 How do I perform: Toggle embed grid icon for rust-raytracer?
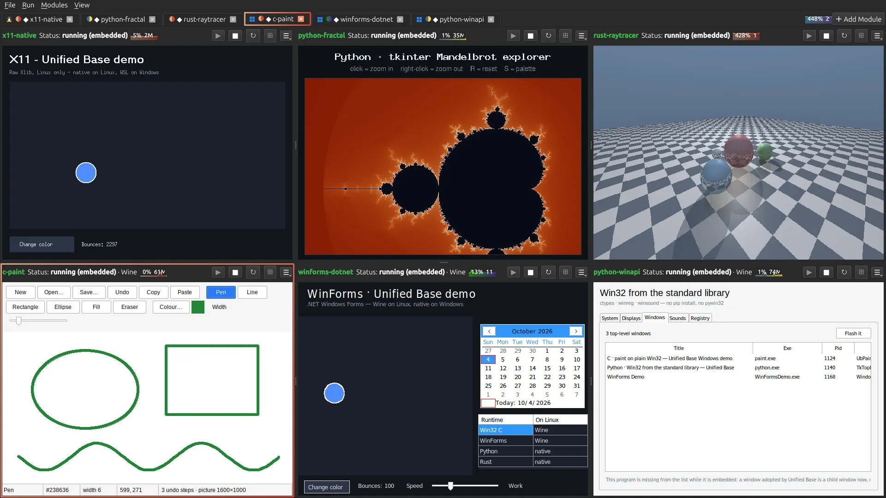click(861, 36)
